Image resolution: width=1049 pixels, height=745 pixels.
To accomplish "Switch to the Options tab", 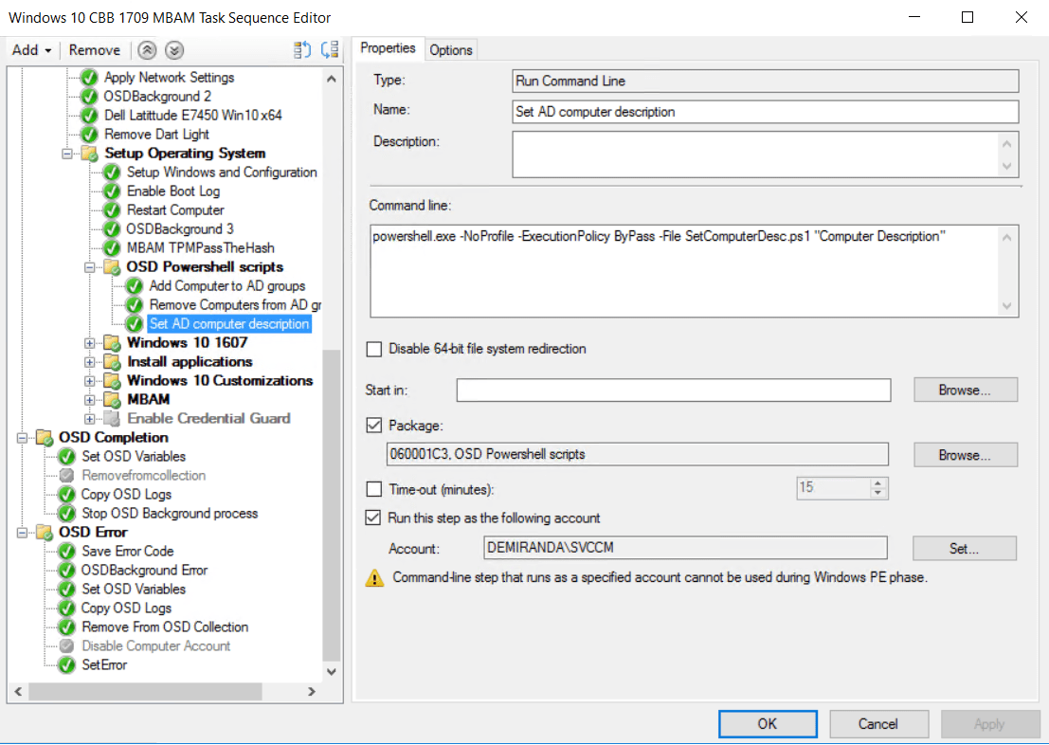I will click(x=450, y=49).
